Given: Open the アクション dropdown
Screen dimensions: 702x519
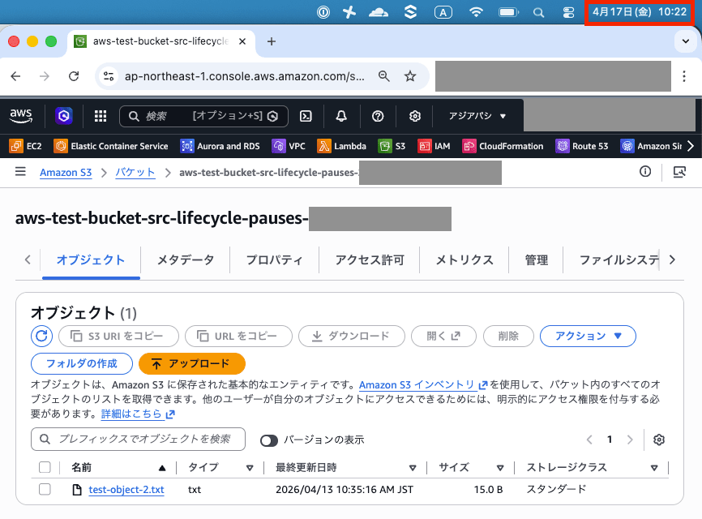Looking at the screenshot, I should pos(588,336).
